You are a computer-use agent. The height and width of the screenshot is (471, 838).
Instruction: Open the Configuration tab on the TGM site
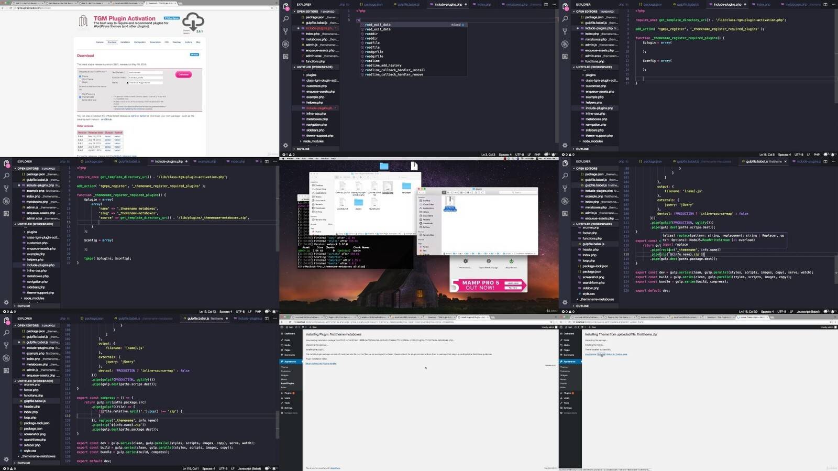click(x=140, y=42)
